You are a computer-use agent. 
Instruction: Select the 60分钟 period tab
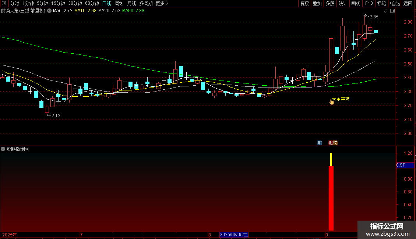[x=92, y=3]
